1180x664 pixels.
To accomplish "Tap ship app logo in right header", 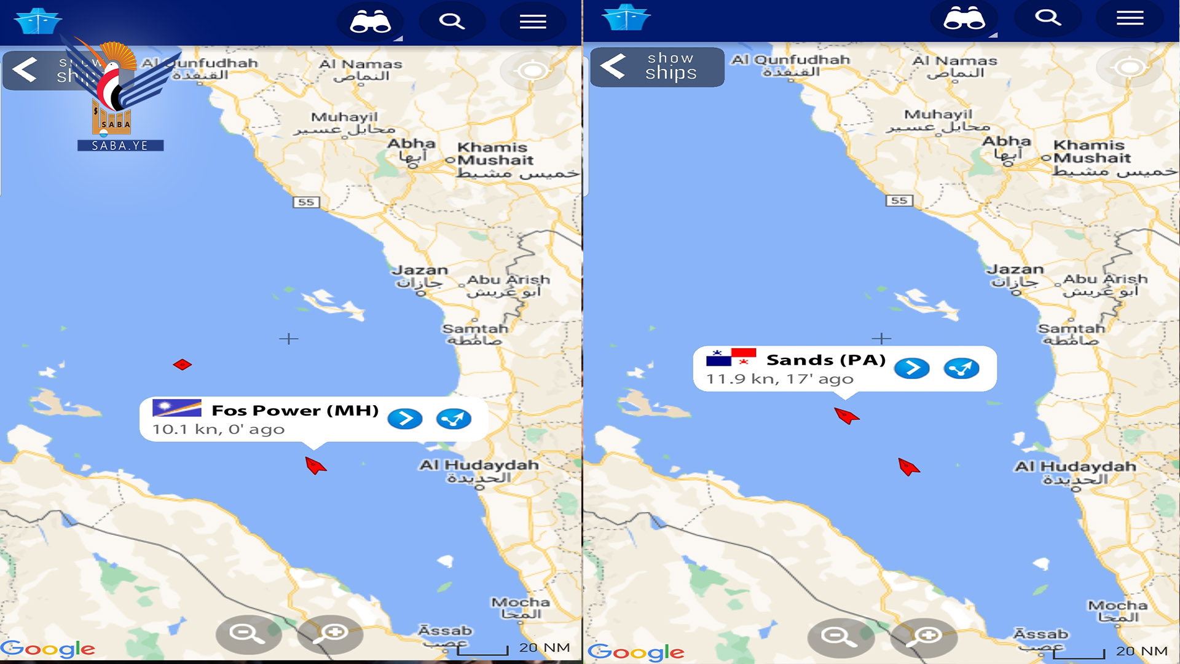I will tap(626, 17).
